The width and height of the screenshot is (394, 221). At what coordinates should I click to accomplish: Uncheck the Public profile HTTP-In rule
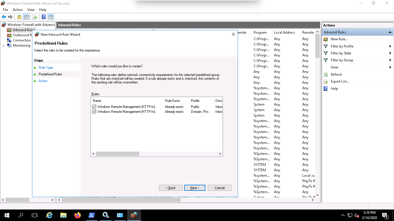(94, 107)
